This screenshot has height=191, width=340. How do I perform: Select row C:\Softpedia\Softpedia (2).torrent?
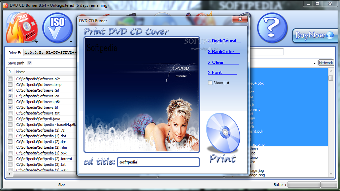[x=44, y=159]
